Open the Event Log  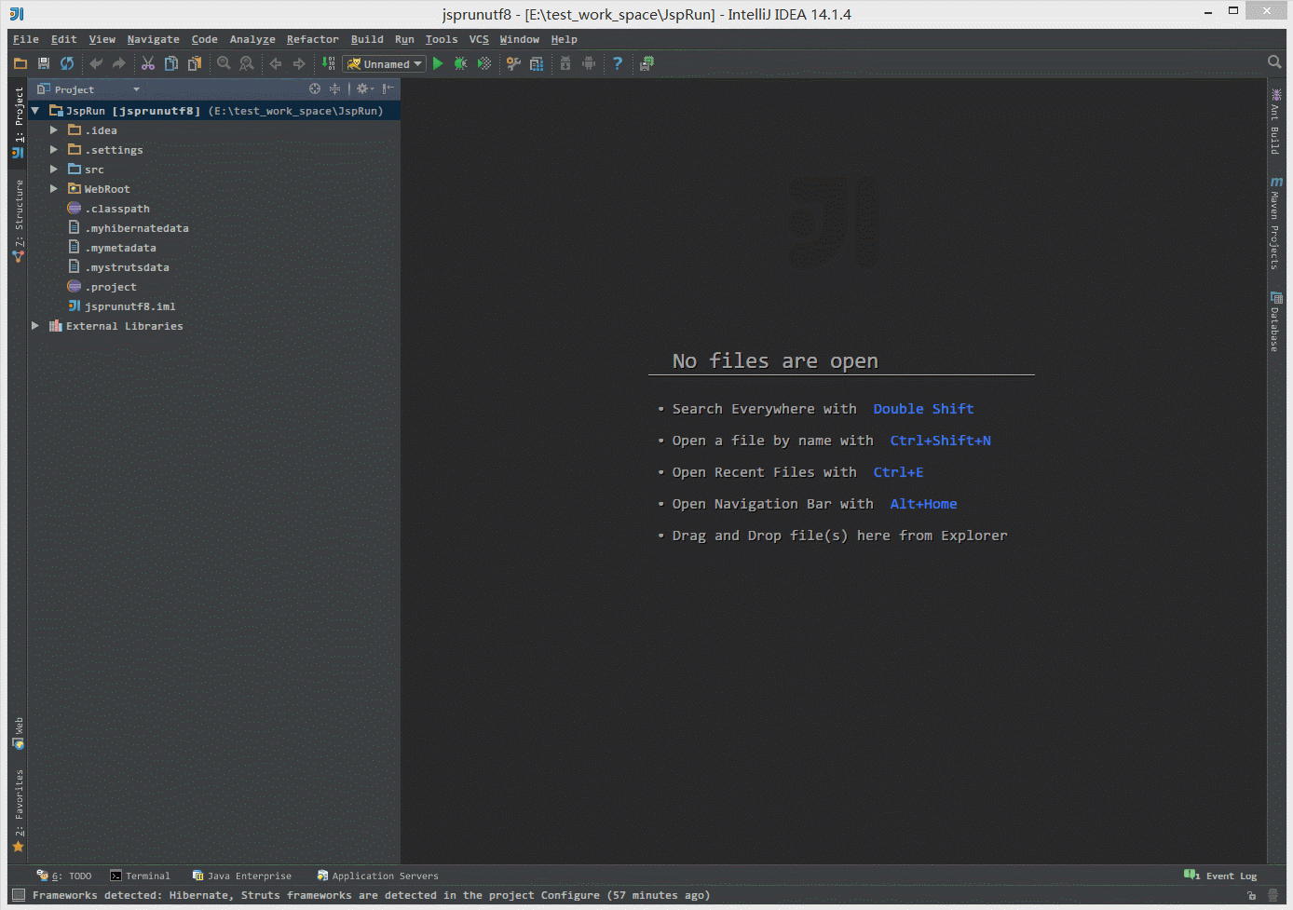point(1221,876)
